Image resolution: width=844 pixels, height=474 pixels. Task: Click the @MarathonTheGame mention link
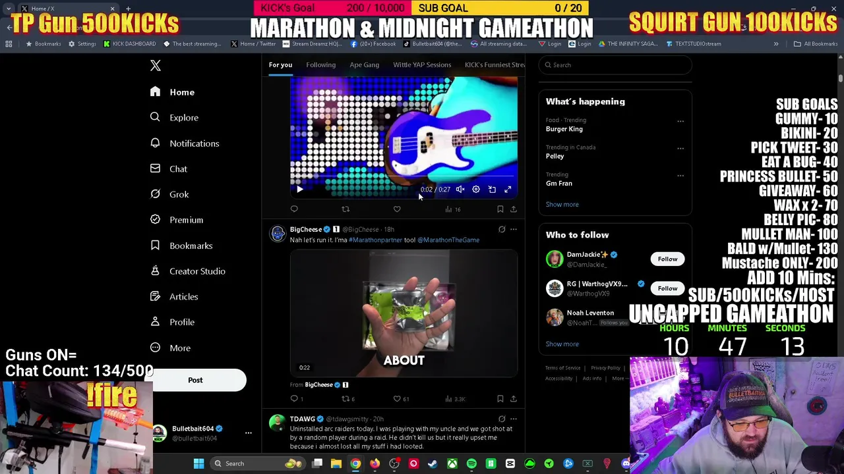coord(448,240)
